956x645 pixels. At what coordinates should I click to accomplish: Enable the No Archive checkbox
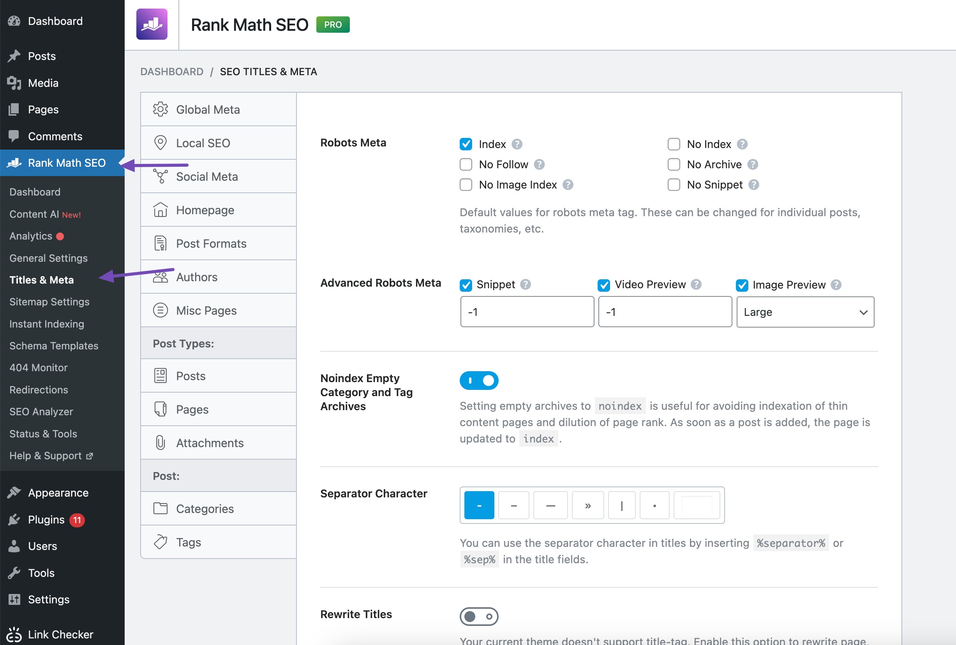coord(674,164)
